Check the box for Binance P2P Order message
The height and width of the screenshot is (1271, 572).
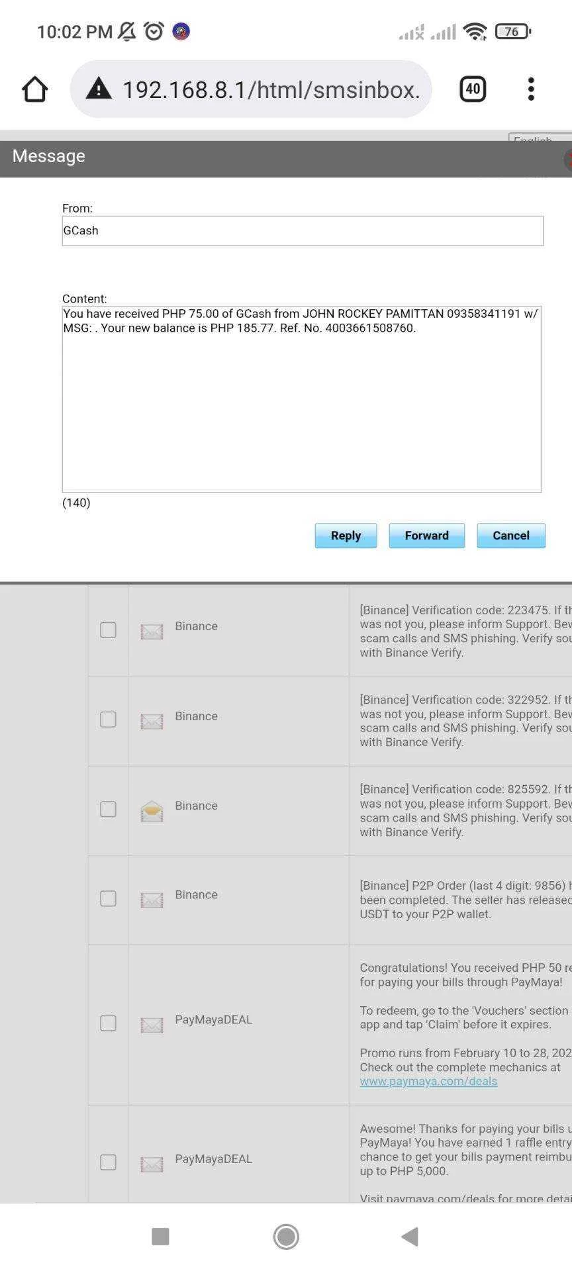pyautogui.click(x=108, y=898)
